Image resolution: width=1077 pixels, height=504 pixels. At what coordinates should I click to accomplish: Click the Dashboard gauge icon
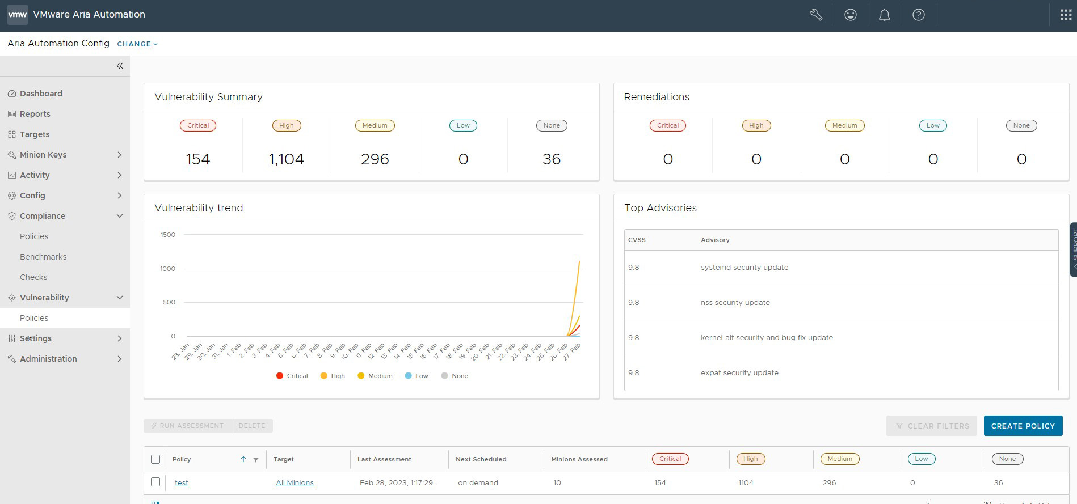click(12, 94)
